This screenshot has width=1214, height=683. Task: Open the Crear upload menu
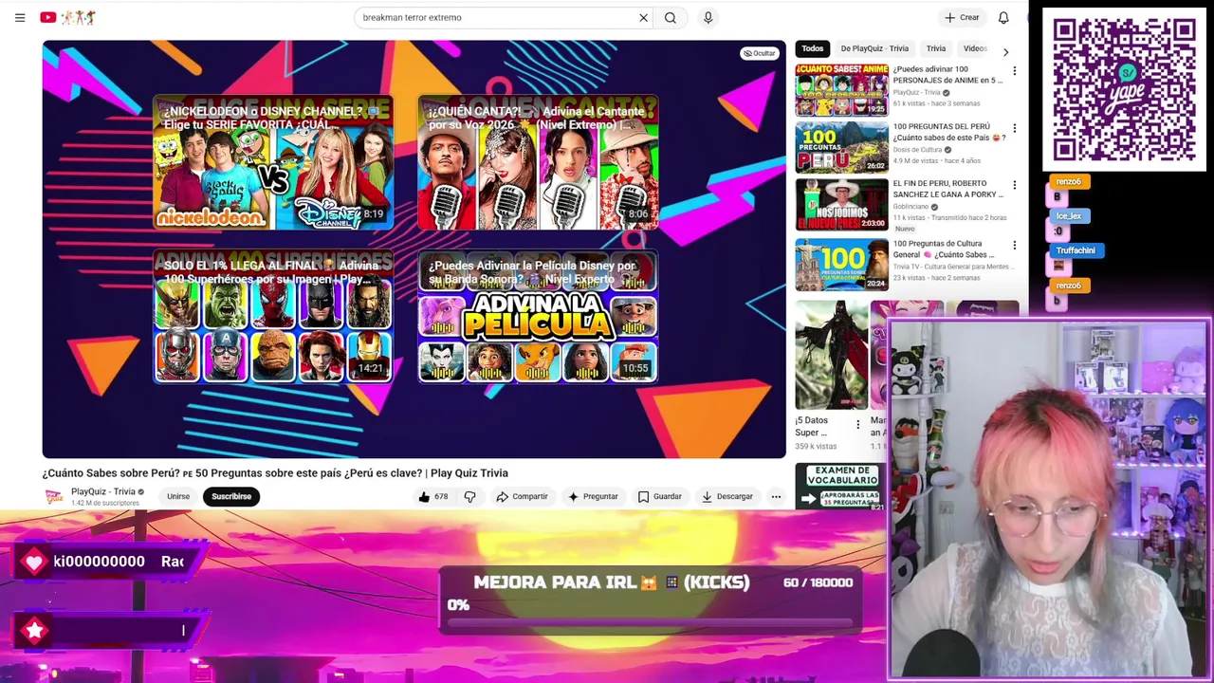click(x=961, y=17)
